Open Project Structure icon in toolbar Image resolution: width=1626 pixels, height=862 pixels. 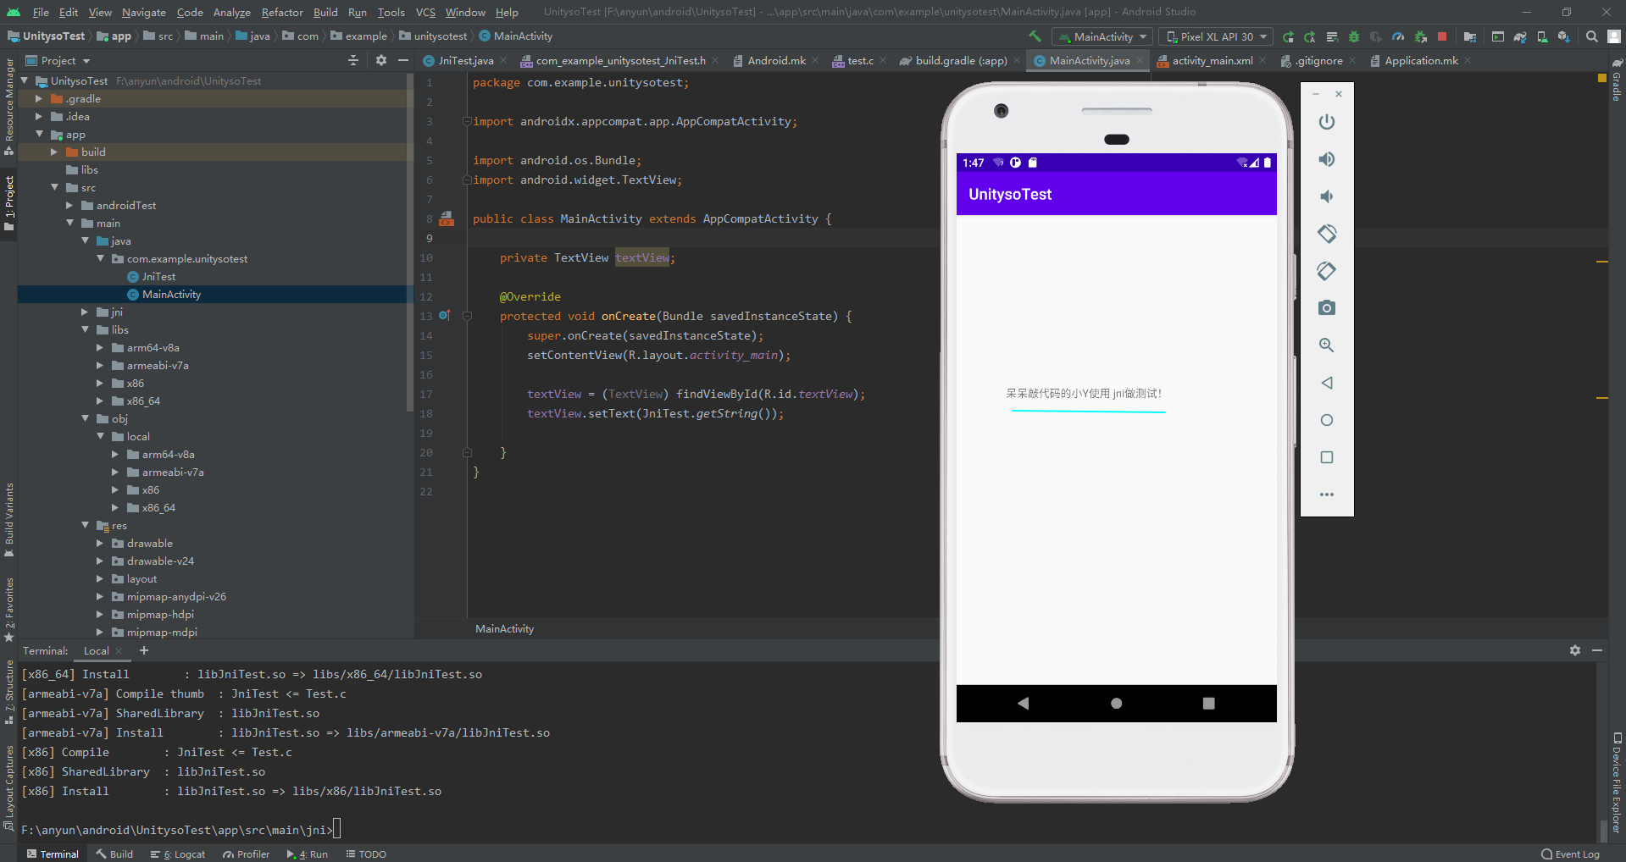point(1470,36)
